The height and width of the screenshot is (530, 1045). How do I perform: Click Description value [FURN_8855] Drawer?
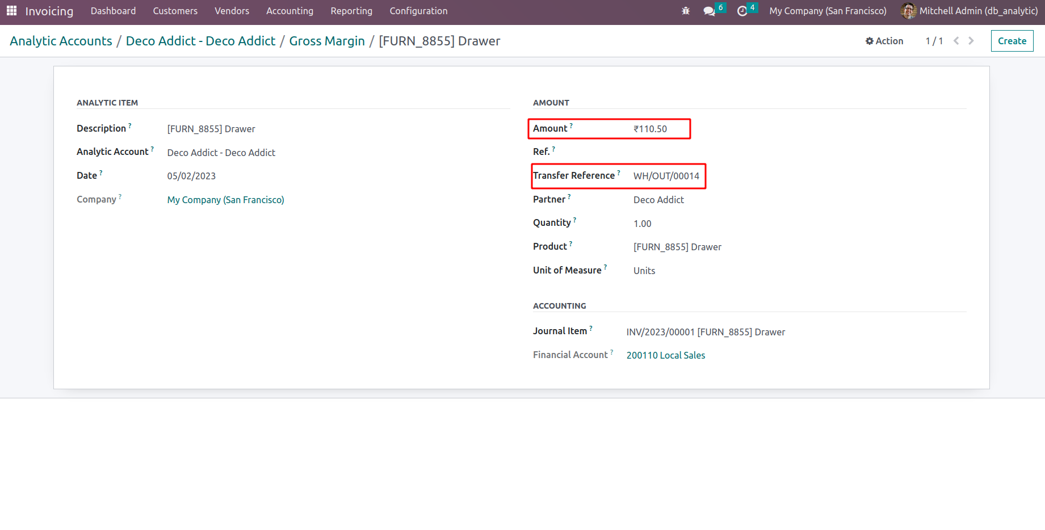(211, 129)
